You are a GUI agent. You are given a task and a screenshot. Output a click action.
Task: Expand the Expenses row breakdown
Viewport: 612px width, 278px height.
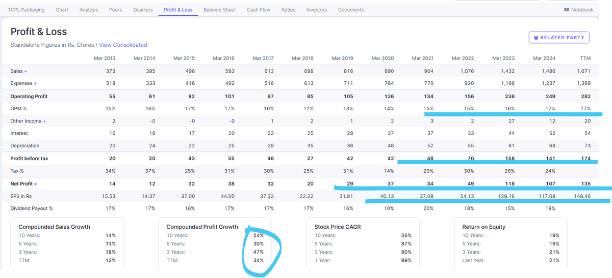36,83
